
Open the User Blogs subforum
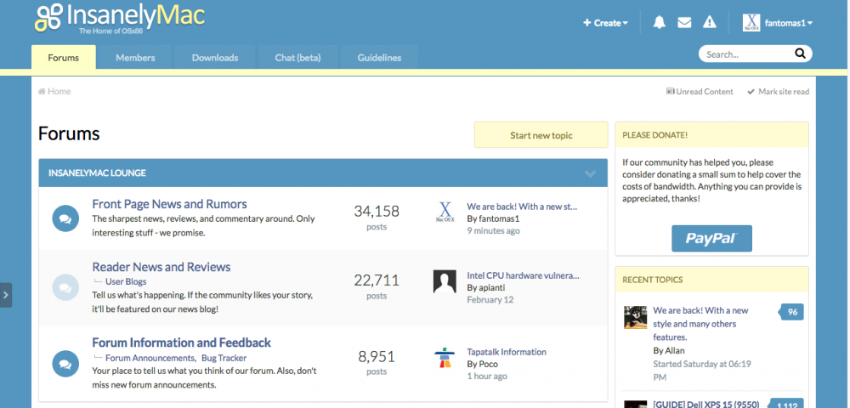click(126, 281)
